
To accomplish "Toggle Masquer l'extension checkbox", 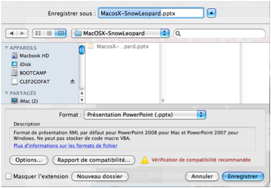I will tap(8, 176).
